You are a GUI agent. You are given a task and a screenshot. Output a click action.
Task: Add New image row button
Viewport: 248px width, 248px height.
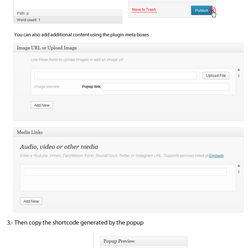pos(42,105)
